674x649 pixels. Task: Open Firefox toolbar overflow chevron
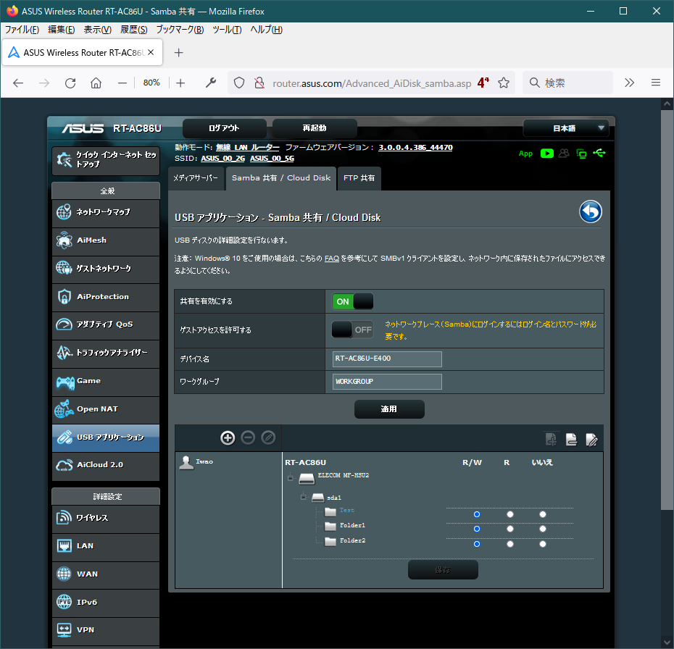629,83
